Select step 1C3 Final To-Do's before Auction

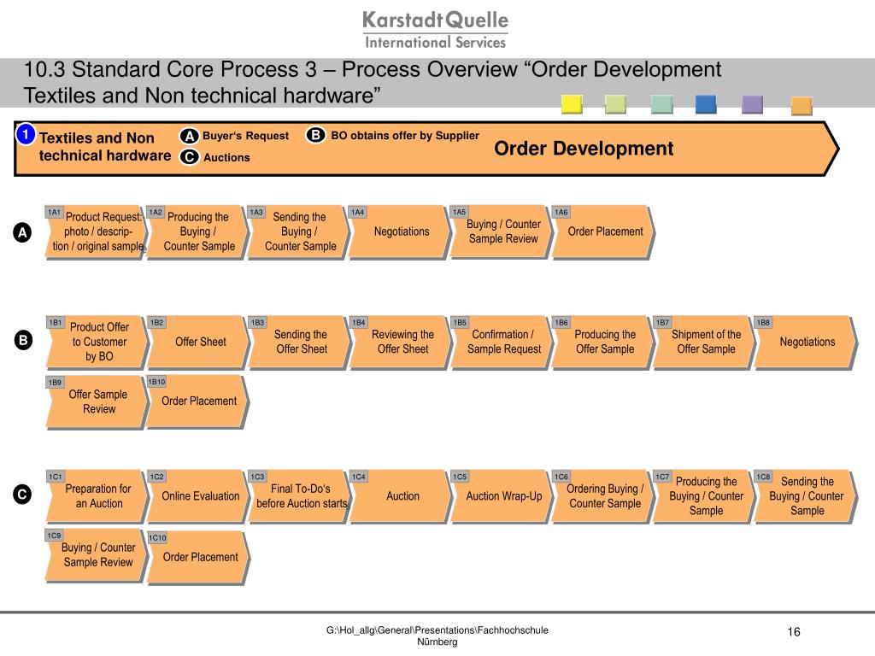[300, 496]
